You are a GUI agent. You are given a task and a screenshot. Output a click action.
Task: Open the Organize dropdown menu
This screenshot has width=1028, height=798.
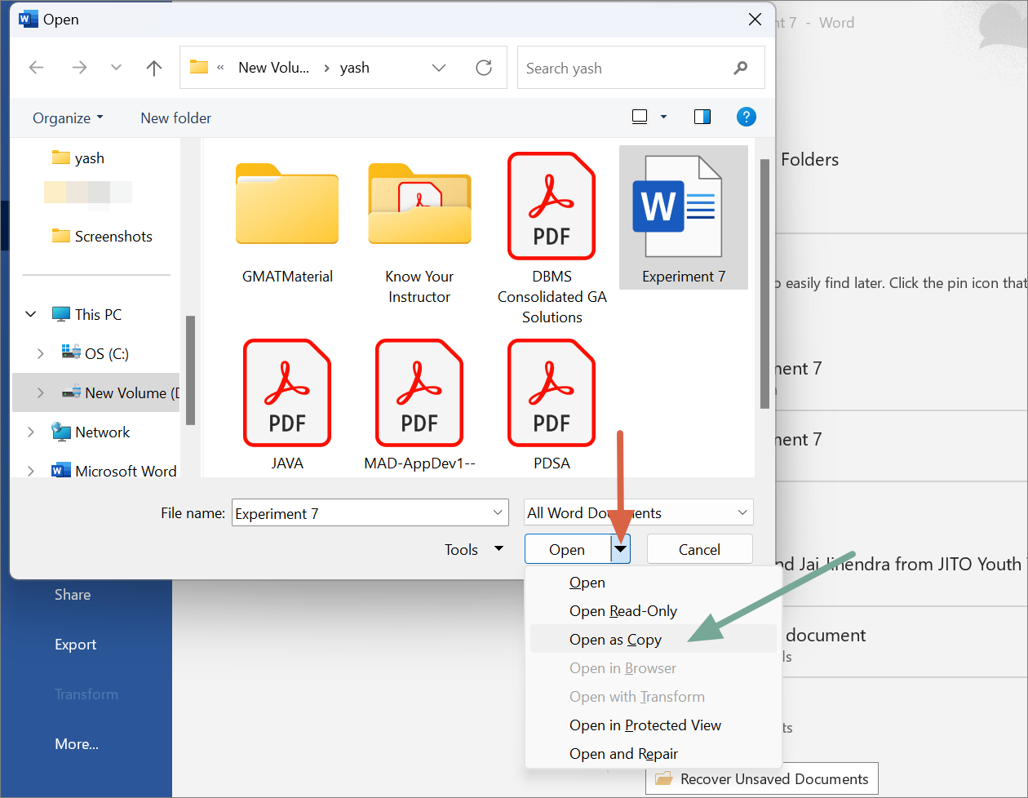tap(68, 118)
